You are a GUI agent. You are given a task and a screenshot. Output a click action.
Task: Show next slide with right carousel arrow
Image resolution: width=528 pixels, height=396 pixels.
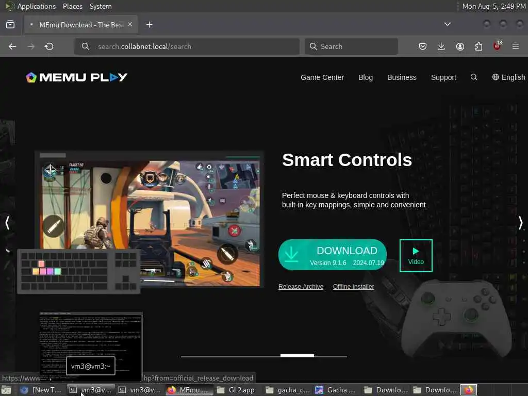(x=521, y=223)
